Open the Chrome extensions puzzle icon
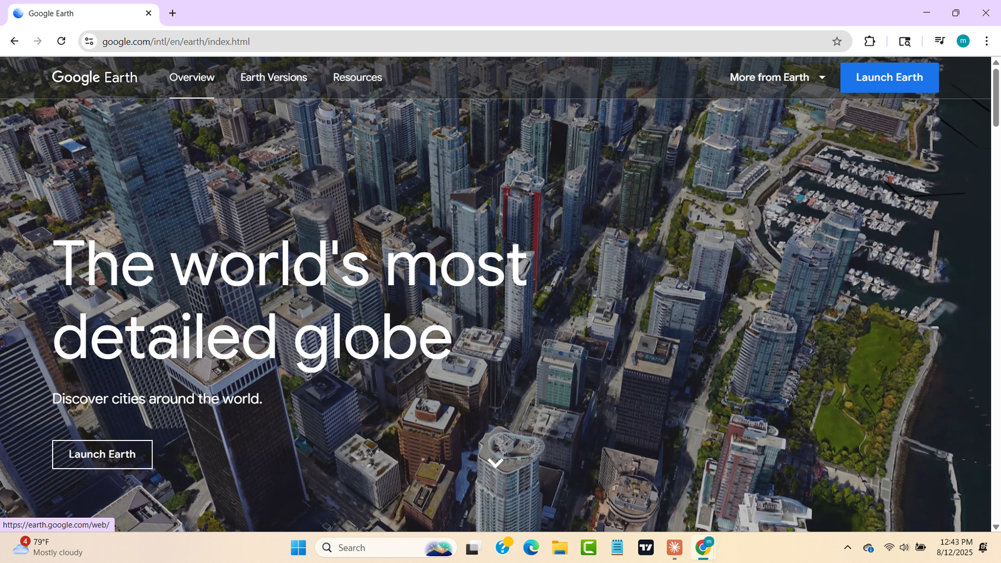The width and height of the screenshot is (1001, 563). 870,41
